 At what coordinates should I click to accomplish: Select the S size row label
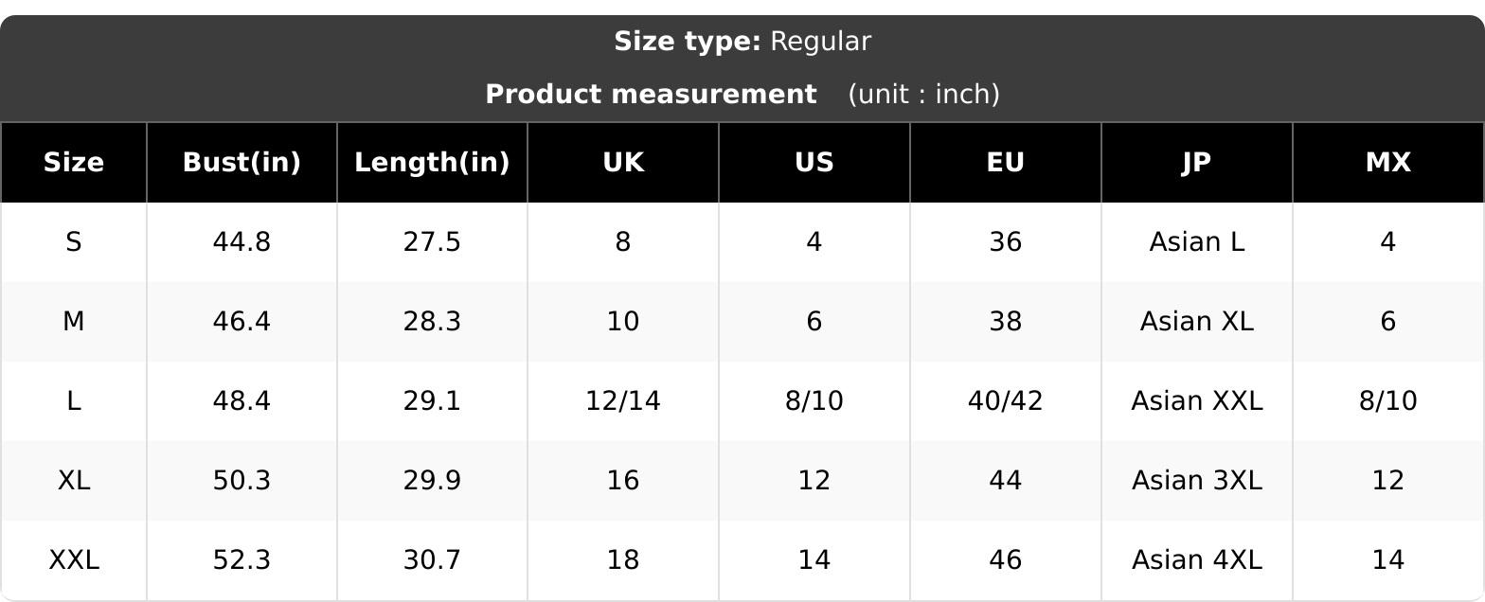tap(74, 242)
